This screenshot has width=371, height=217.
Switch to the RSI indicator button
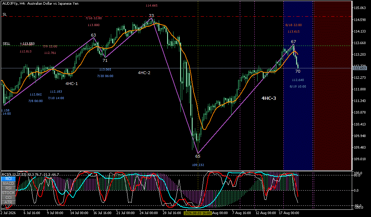[x=9, y=188]
